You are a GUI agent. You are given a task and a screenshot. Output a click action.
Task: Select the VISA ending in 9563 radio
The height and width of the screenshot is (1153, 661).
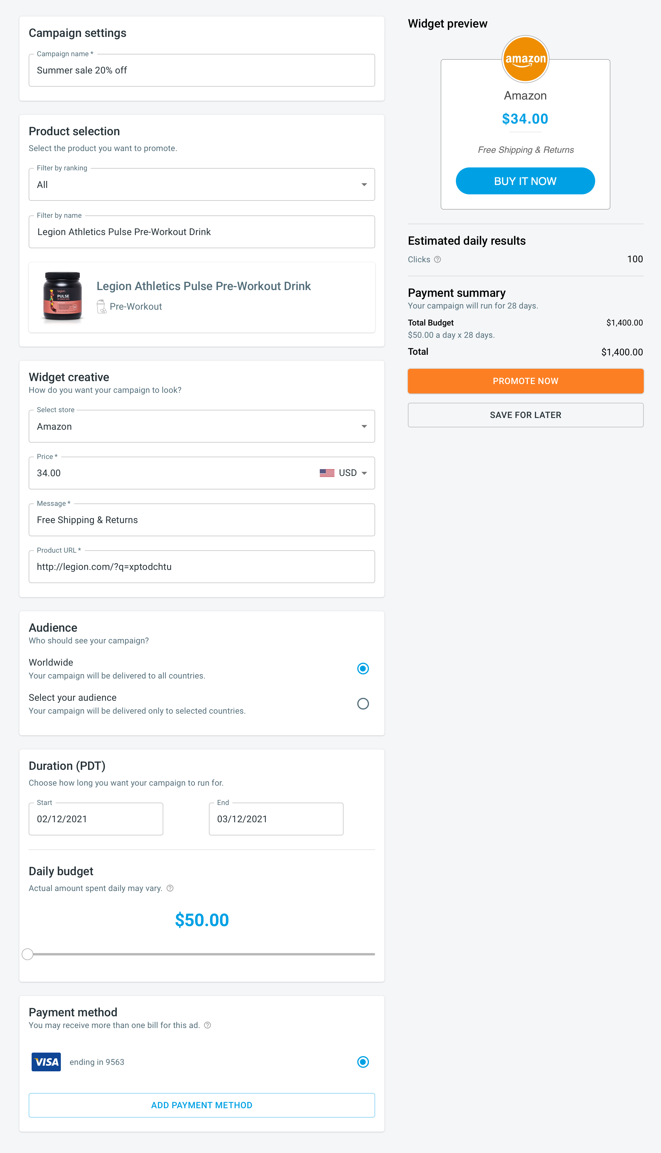coord(363,1062)
